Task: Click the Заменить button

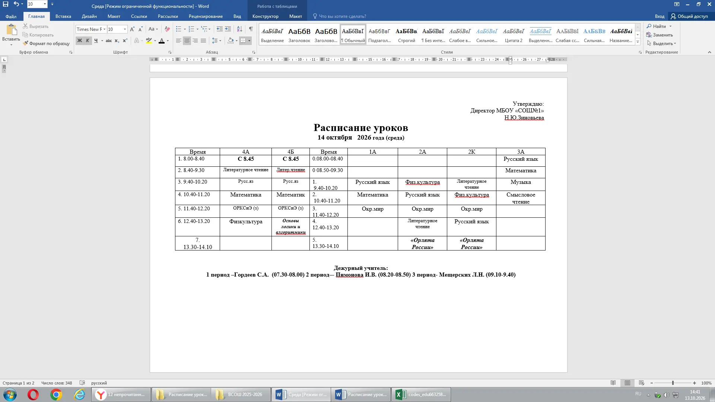Action: [x=660, y=35]
